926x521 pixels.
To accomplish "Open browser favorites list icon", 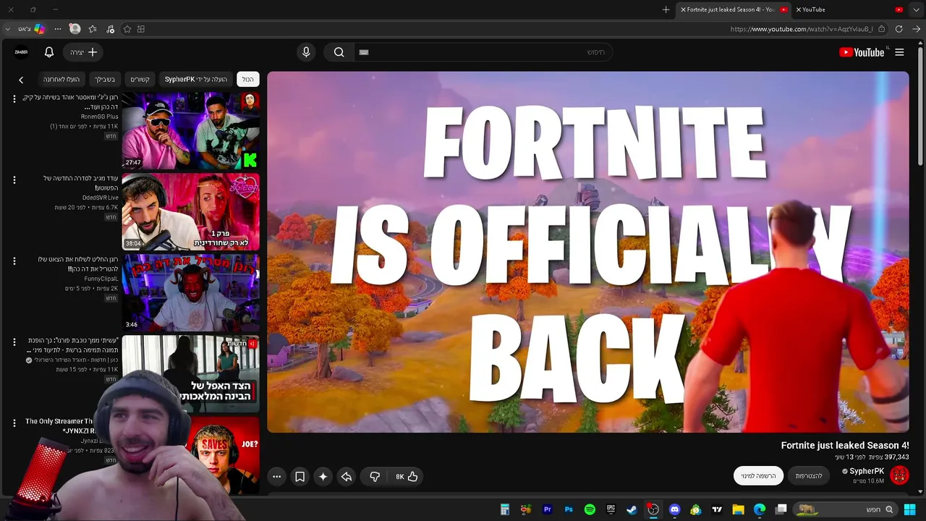I will click(x=93, y=29).
